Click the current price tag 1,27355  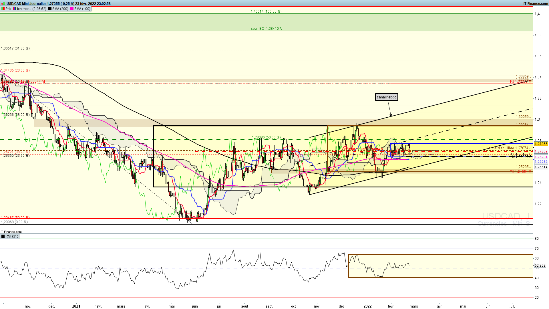point(541,144)
